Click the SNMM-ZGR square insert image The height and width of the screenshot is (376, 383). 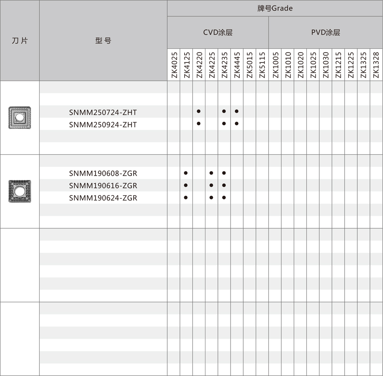(20, 191)
